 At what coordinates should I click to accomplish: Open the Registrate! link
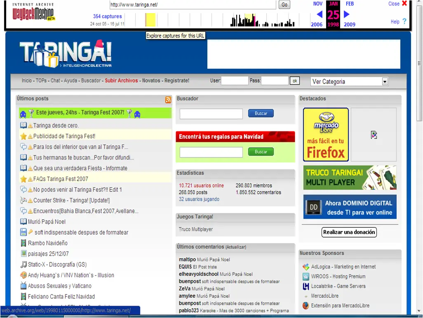[177, 80]
